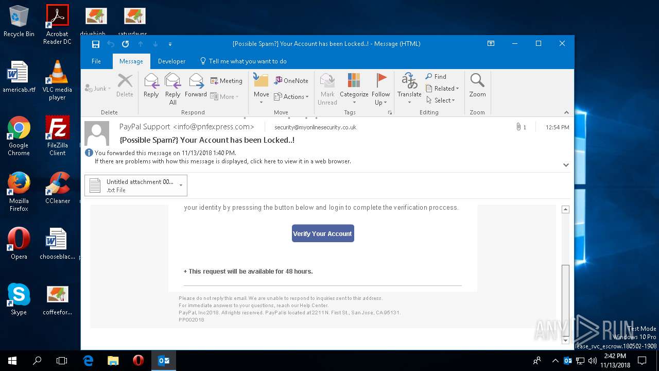Click Tell me what you want to do

[x=243, y=61]
